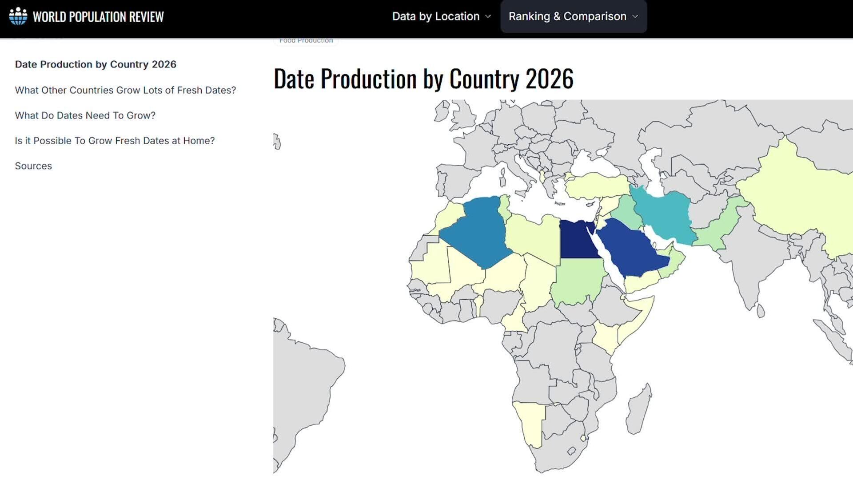Open the Data by Location dropdown

point(435,16)
